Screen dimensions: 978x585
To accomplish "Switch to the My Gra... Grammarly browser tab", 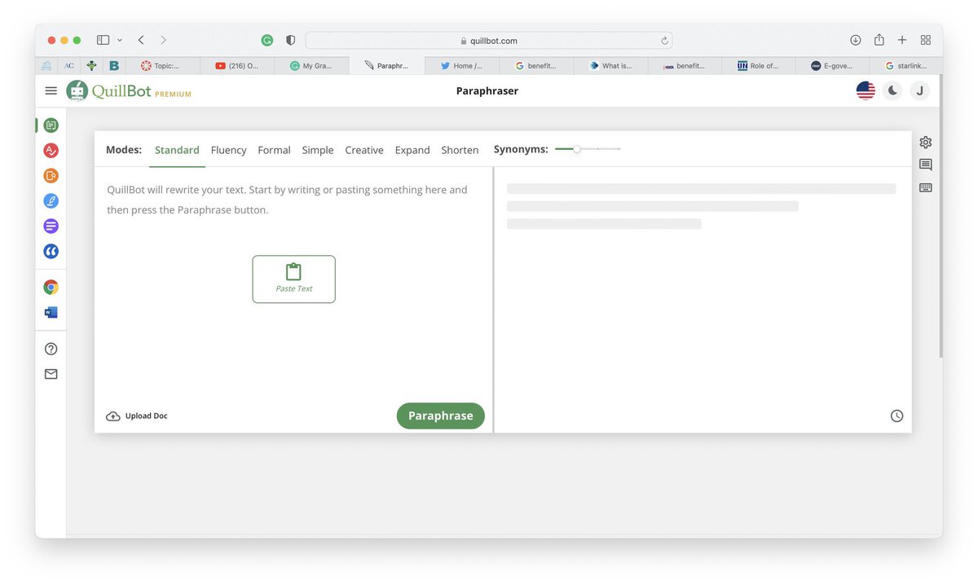I will click(311, 66).
